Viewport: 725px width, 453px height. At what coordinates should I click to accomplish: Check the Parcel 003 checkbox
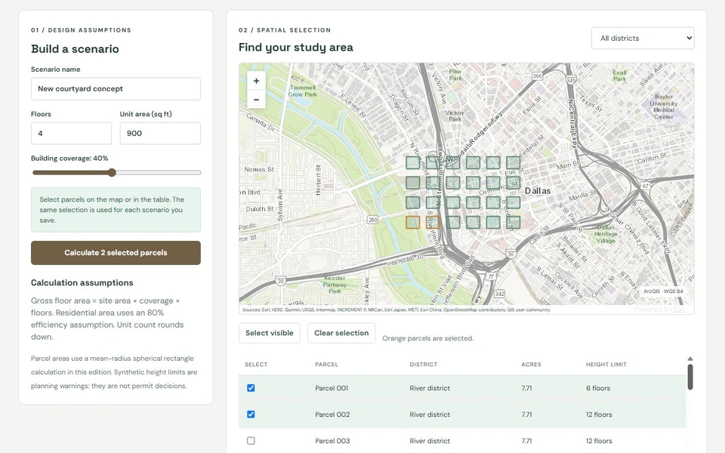pos(251,440)
